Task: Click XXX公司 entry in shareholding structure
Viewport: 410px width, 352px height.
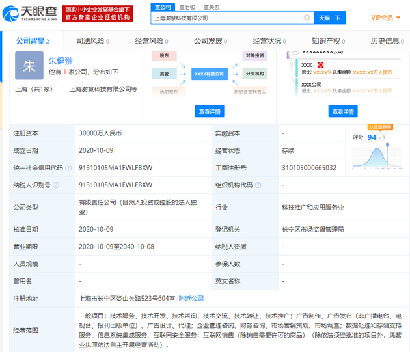Action: pos(312,84)
